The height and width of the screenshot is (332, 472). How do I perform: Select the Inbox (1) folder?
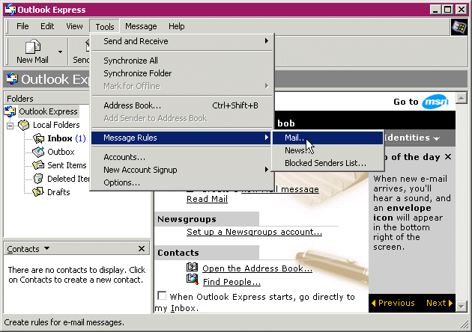67,138
